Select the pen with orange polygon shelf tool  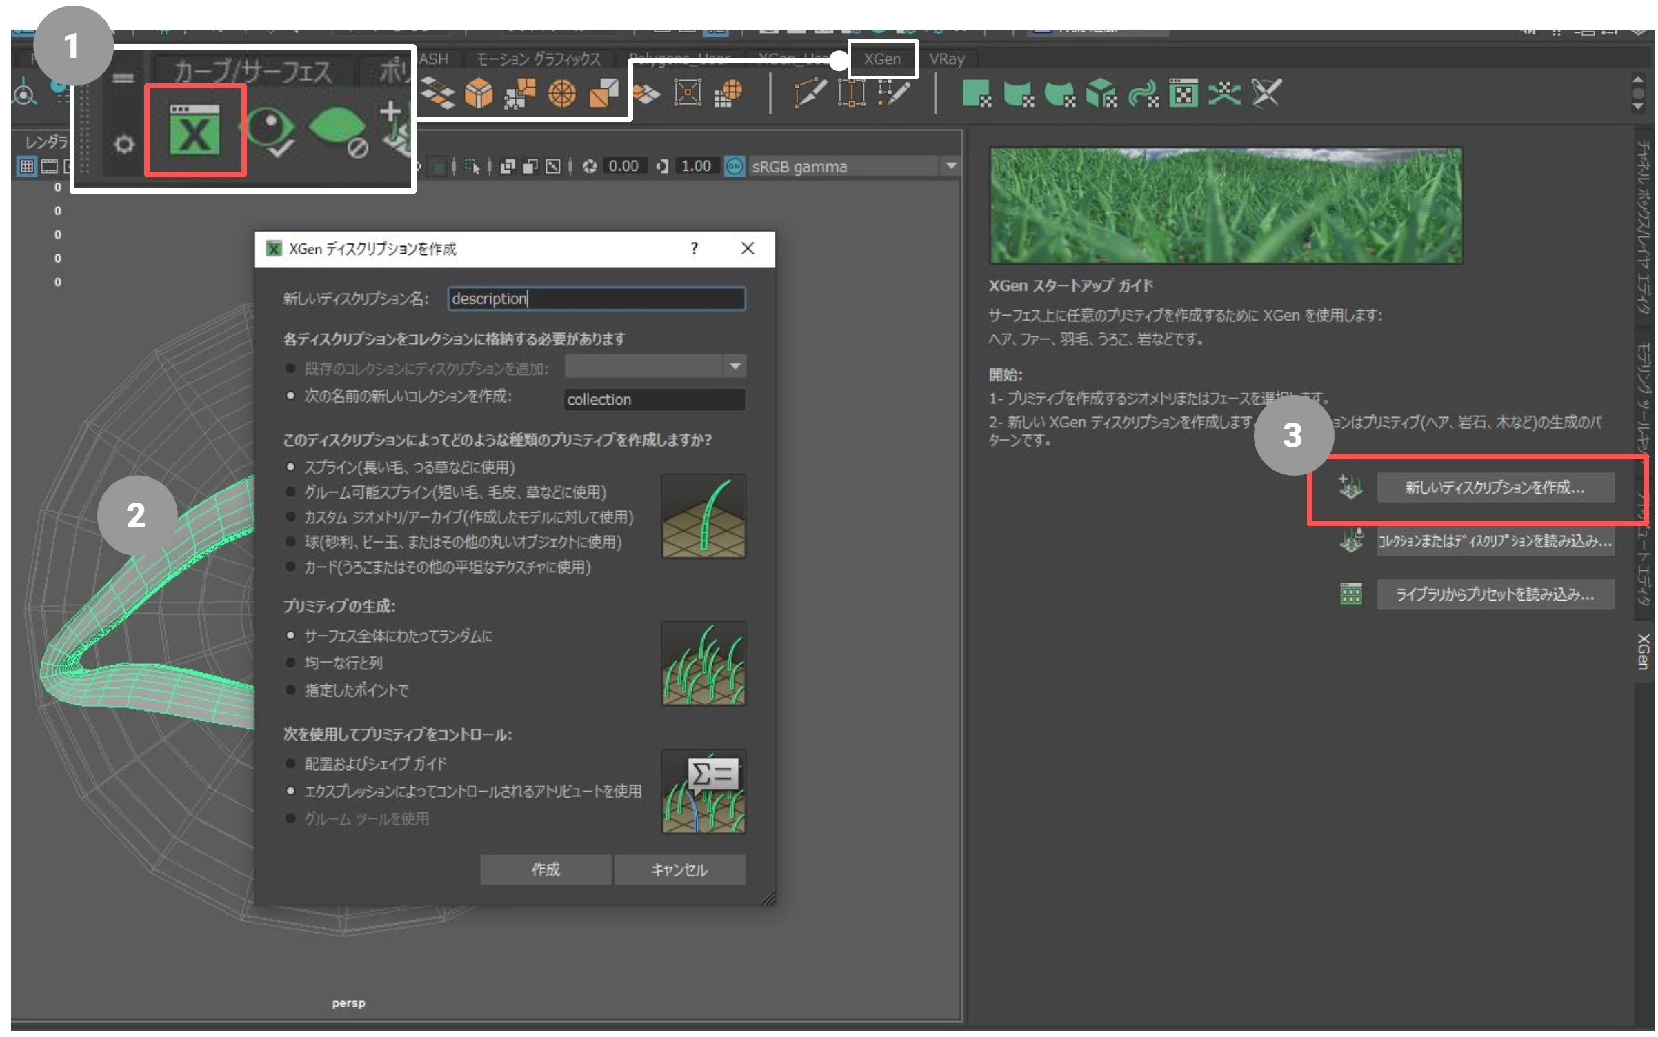click(x=810, y=92)
